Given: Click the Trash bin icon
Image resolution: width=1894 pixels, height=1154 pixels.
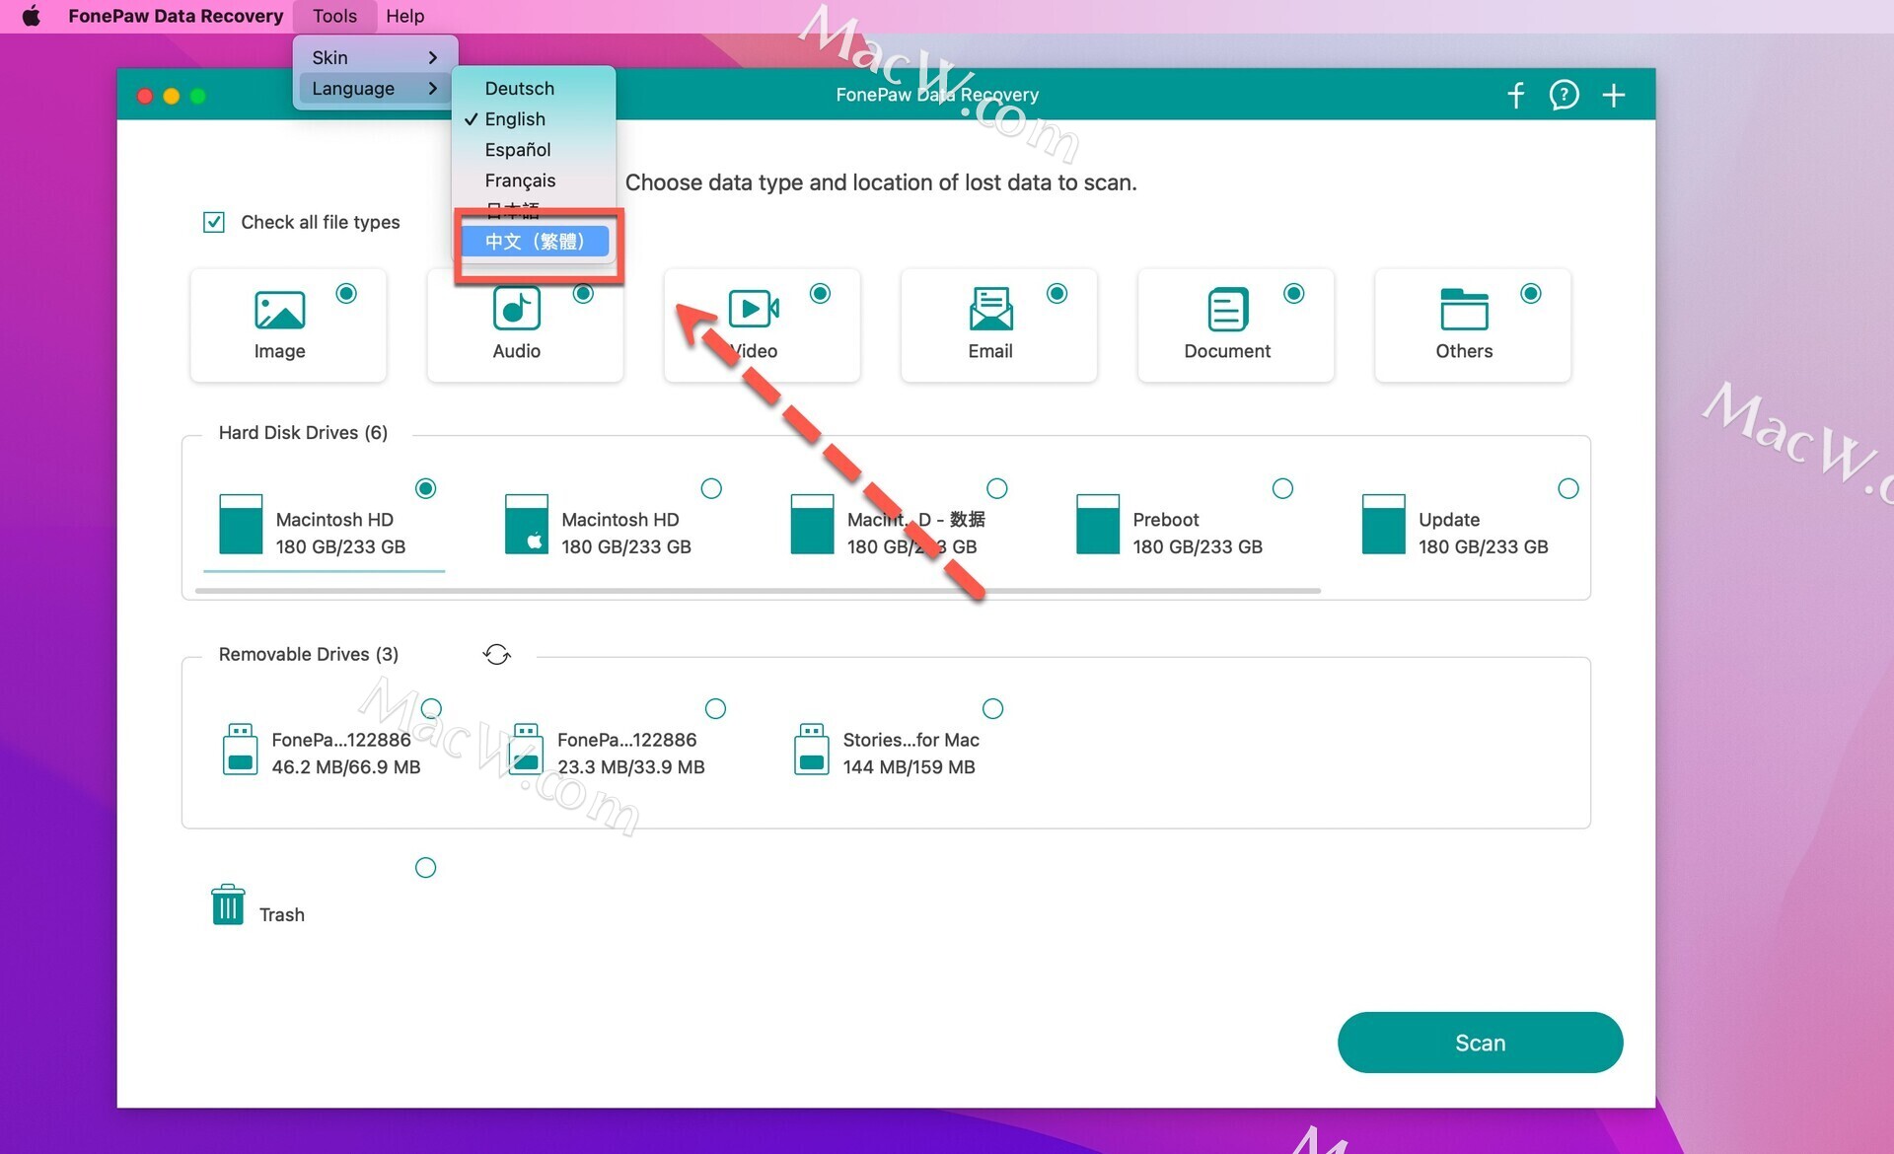Looking at the screenshot, I should coord(228,904).
